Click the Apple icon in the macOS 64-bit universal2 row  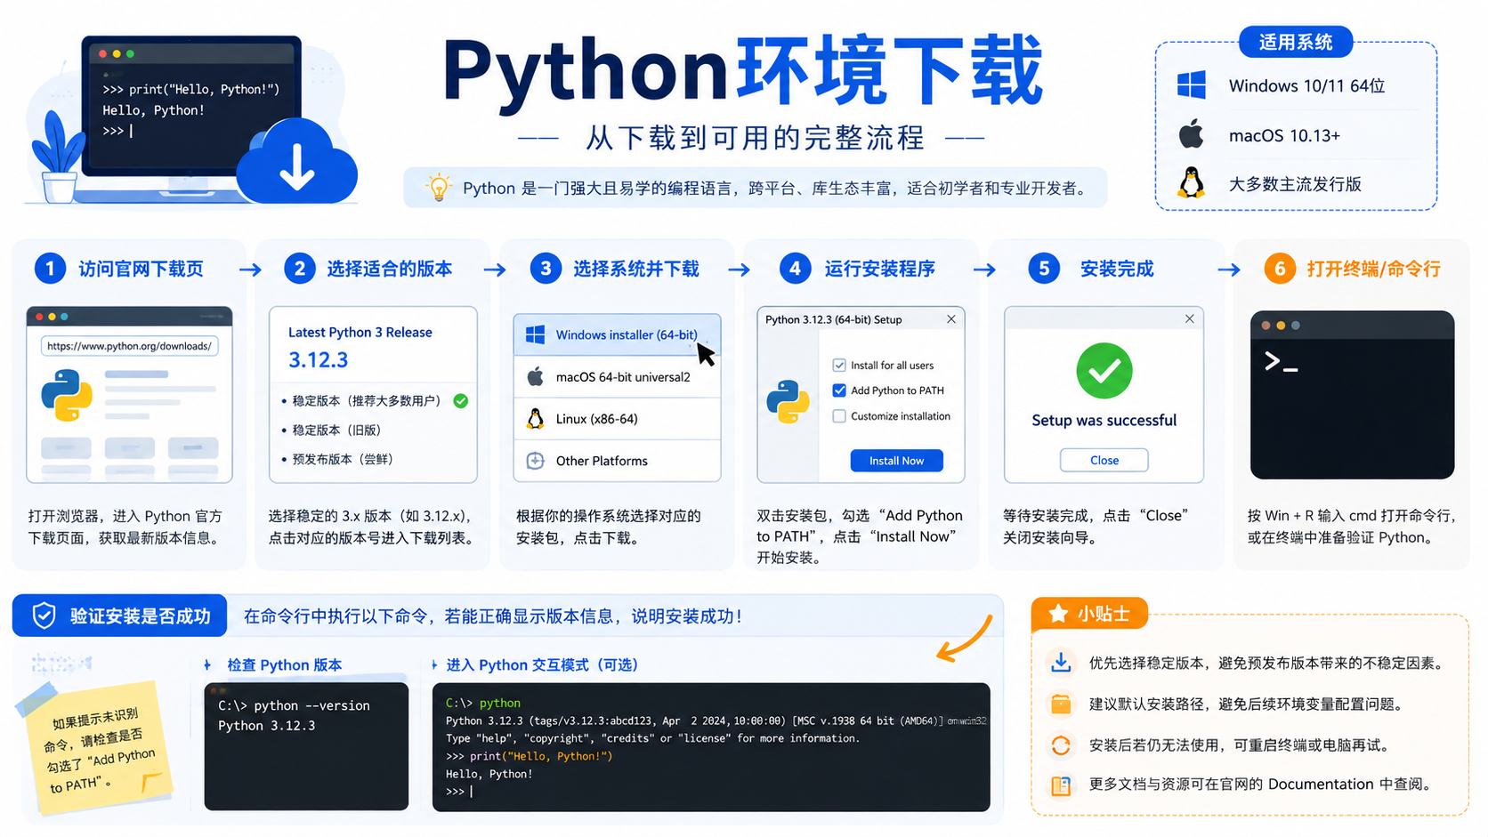point(536,376)
